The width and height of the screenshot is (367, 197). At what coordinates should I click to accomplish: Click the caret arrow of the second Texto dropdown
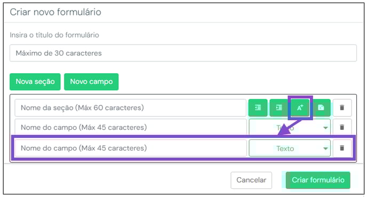pyautogui.click(x=325, y=148)
